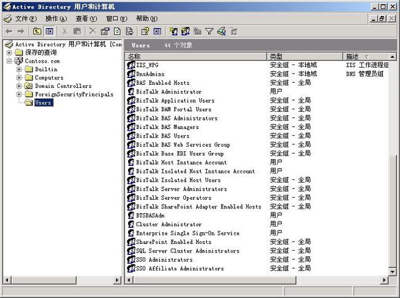
Task: Select SQL Server Cluster Administrators
Action: 188,251
